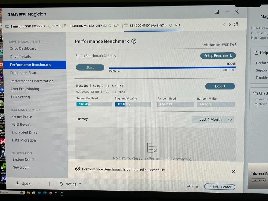Open System Details

[x=24, y=160]
